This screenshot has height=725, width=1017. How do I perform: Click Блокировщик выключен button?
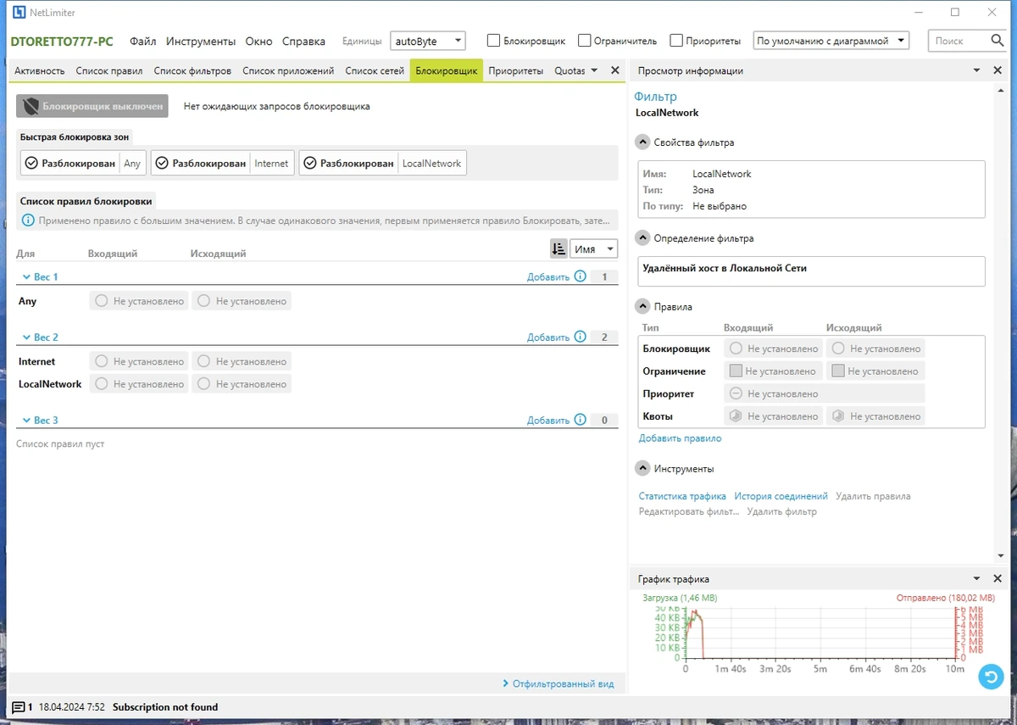[x=92, y=106]
